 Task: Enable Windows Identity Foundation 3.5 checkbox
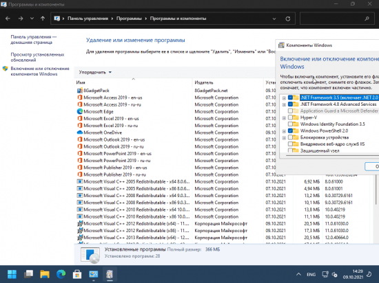coord(291,124)
